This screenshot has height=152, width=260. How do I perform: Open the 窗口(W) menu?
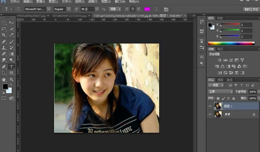point(120,2)
